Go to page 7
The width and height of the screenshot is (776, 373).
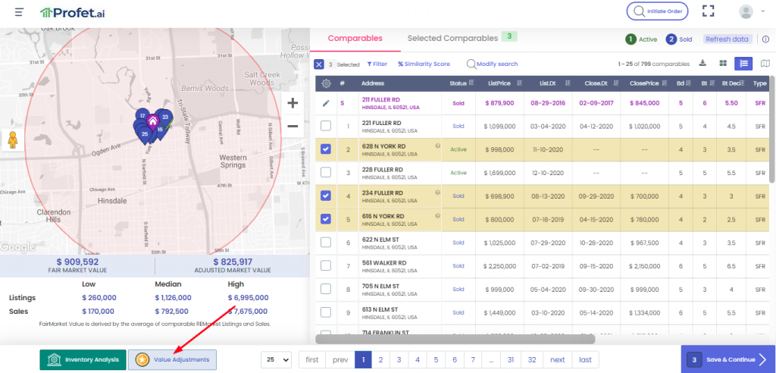[x=473, y=359]
